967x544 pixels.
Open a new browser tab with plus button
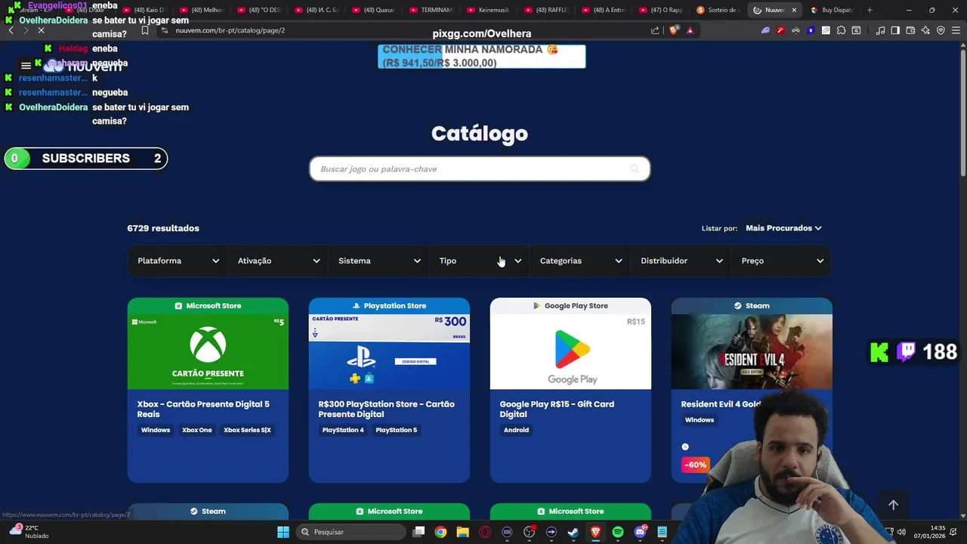click(x=870, y=10)
